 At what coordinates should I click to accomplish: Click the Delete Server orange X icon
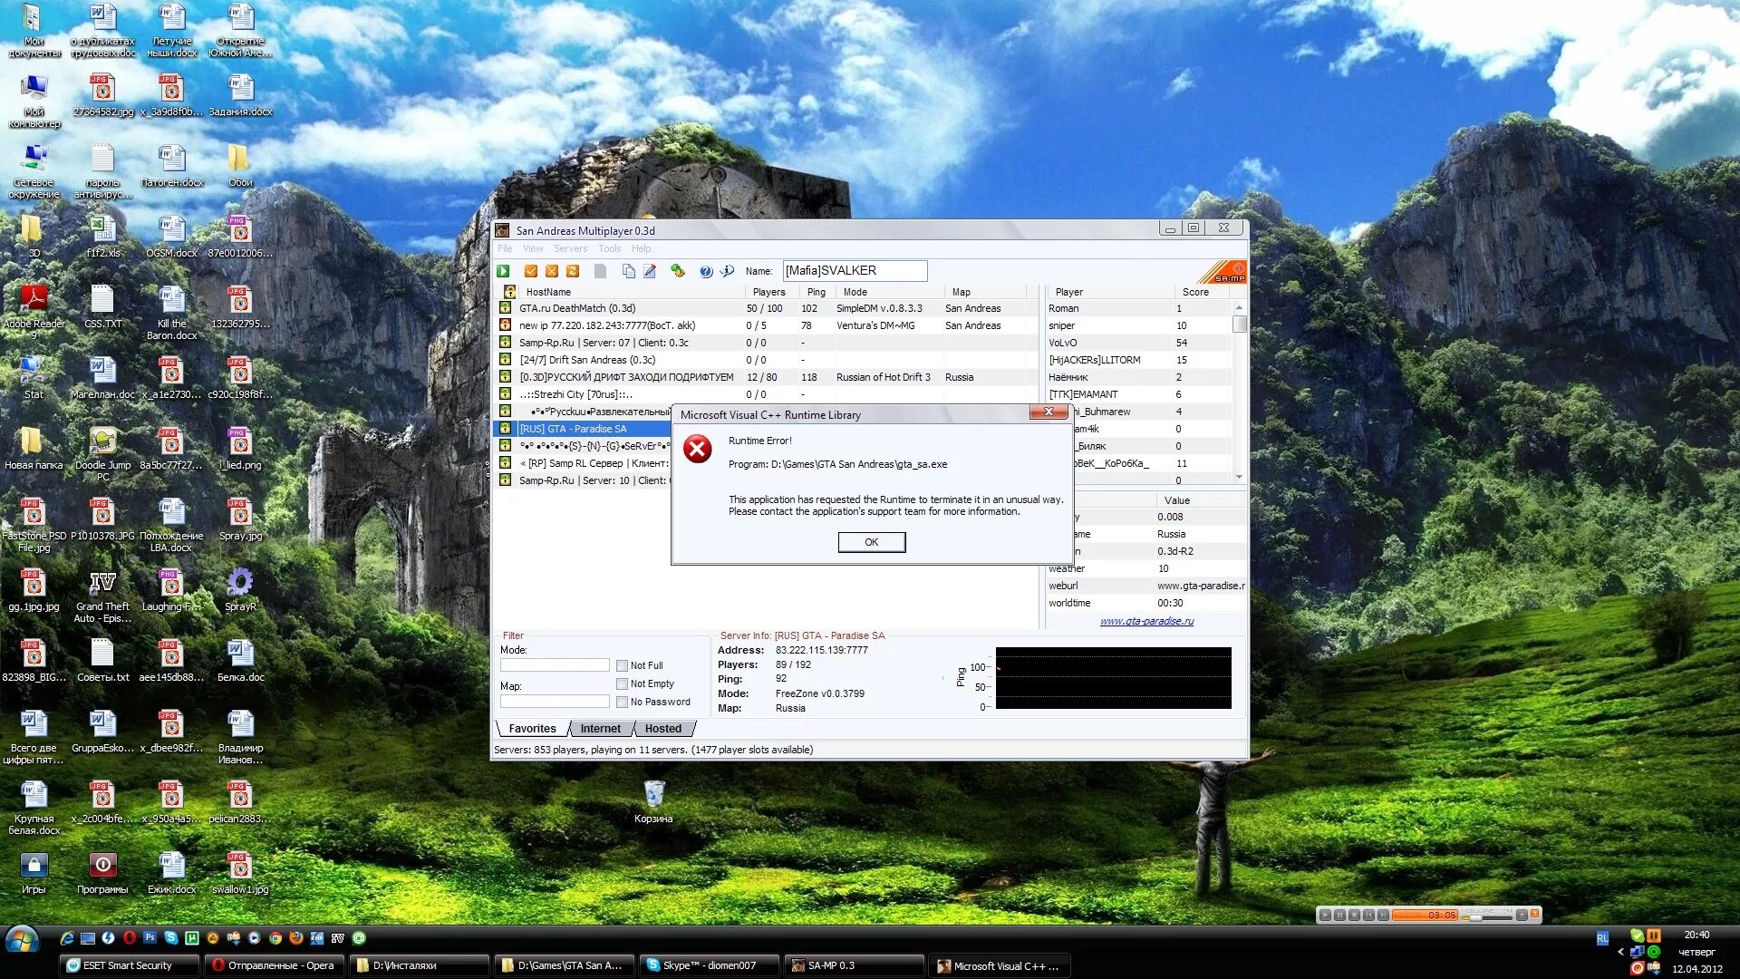pyautogui.click(x=552, y=271)
